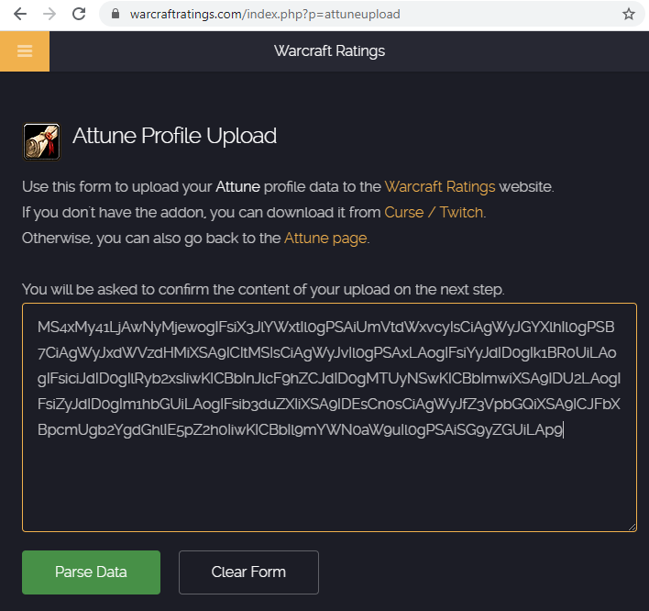Click the browser forward arrow

(x=49, y=15)
